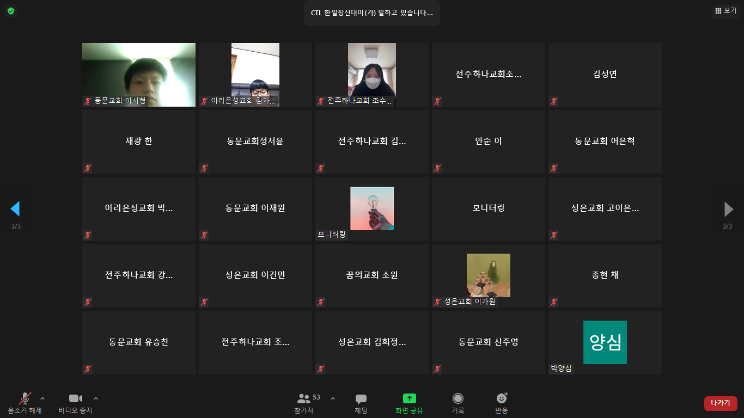Click muted mic icon on 종현 채 tile
The width and height of the screenshot is (744, 418).
pos(554,302)
